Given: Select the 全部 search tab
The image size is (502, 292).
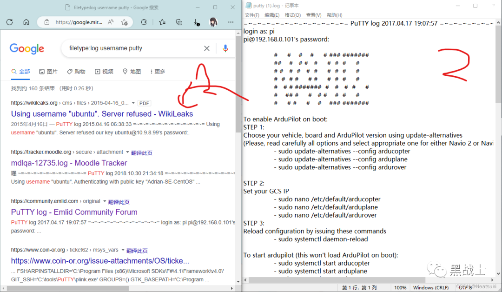Looking at the screenshot, I should tap(20, 72).
